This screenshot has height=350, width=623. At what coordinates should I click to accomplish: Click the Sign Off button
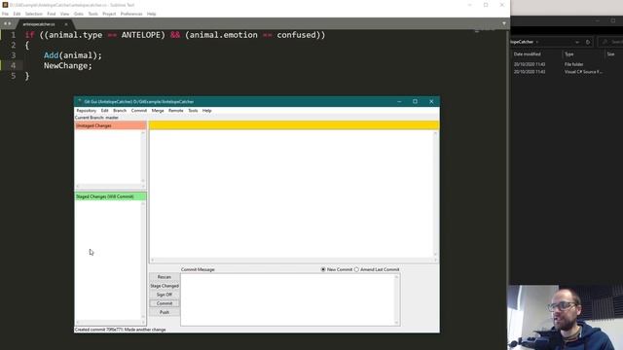pos(165,295)
